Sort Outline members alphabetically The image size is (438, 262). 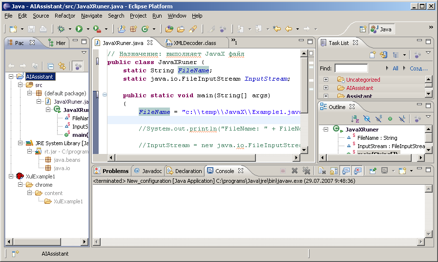coord(355,118)
